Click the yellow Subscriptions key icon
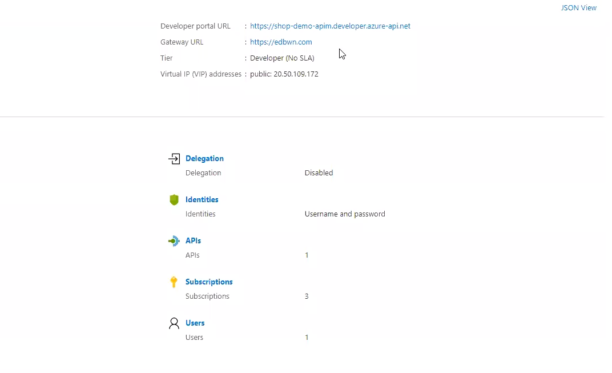This screenshot has height=373, width=612. (x=174, y=282)
